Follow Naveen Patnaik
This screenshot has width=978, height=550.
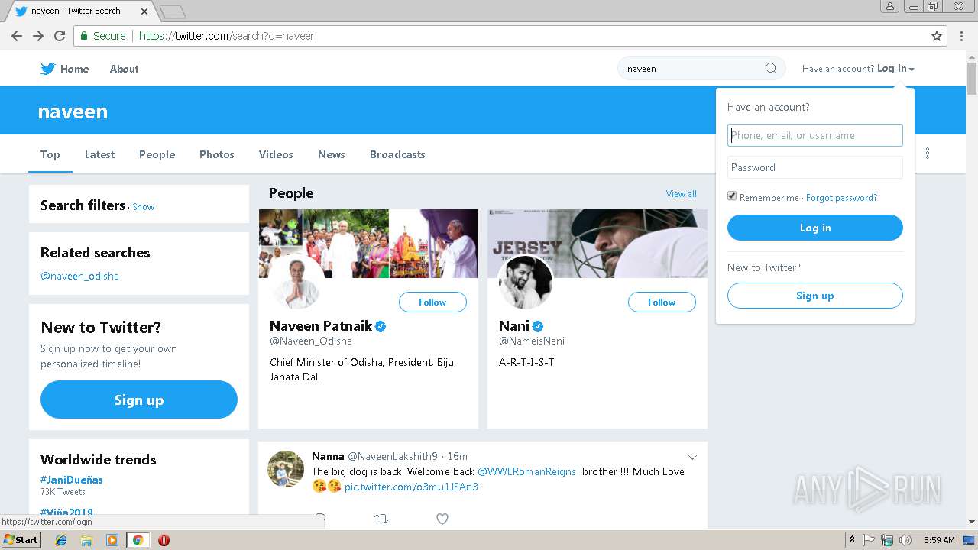[x=432, y=302]
